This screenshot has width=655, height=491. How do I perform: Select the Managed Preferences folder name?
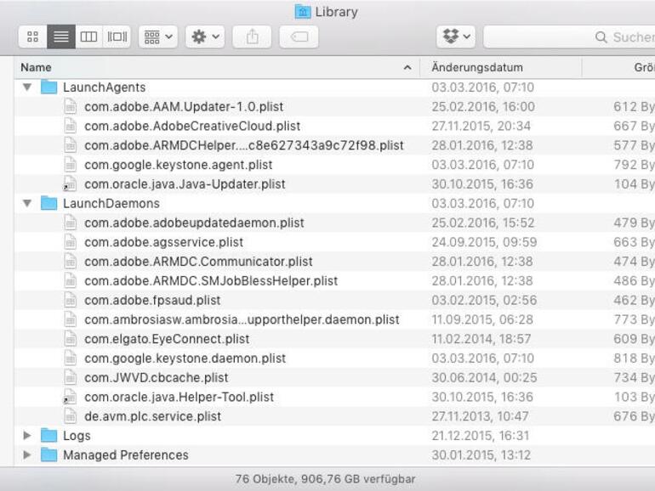[126, 454]
